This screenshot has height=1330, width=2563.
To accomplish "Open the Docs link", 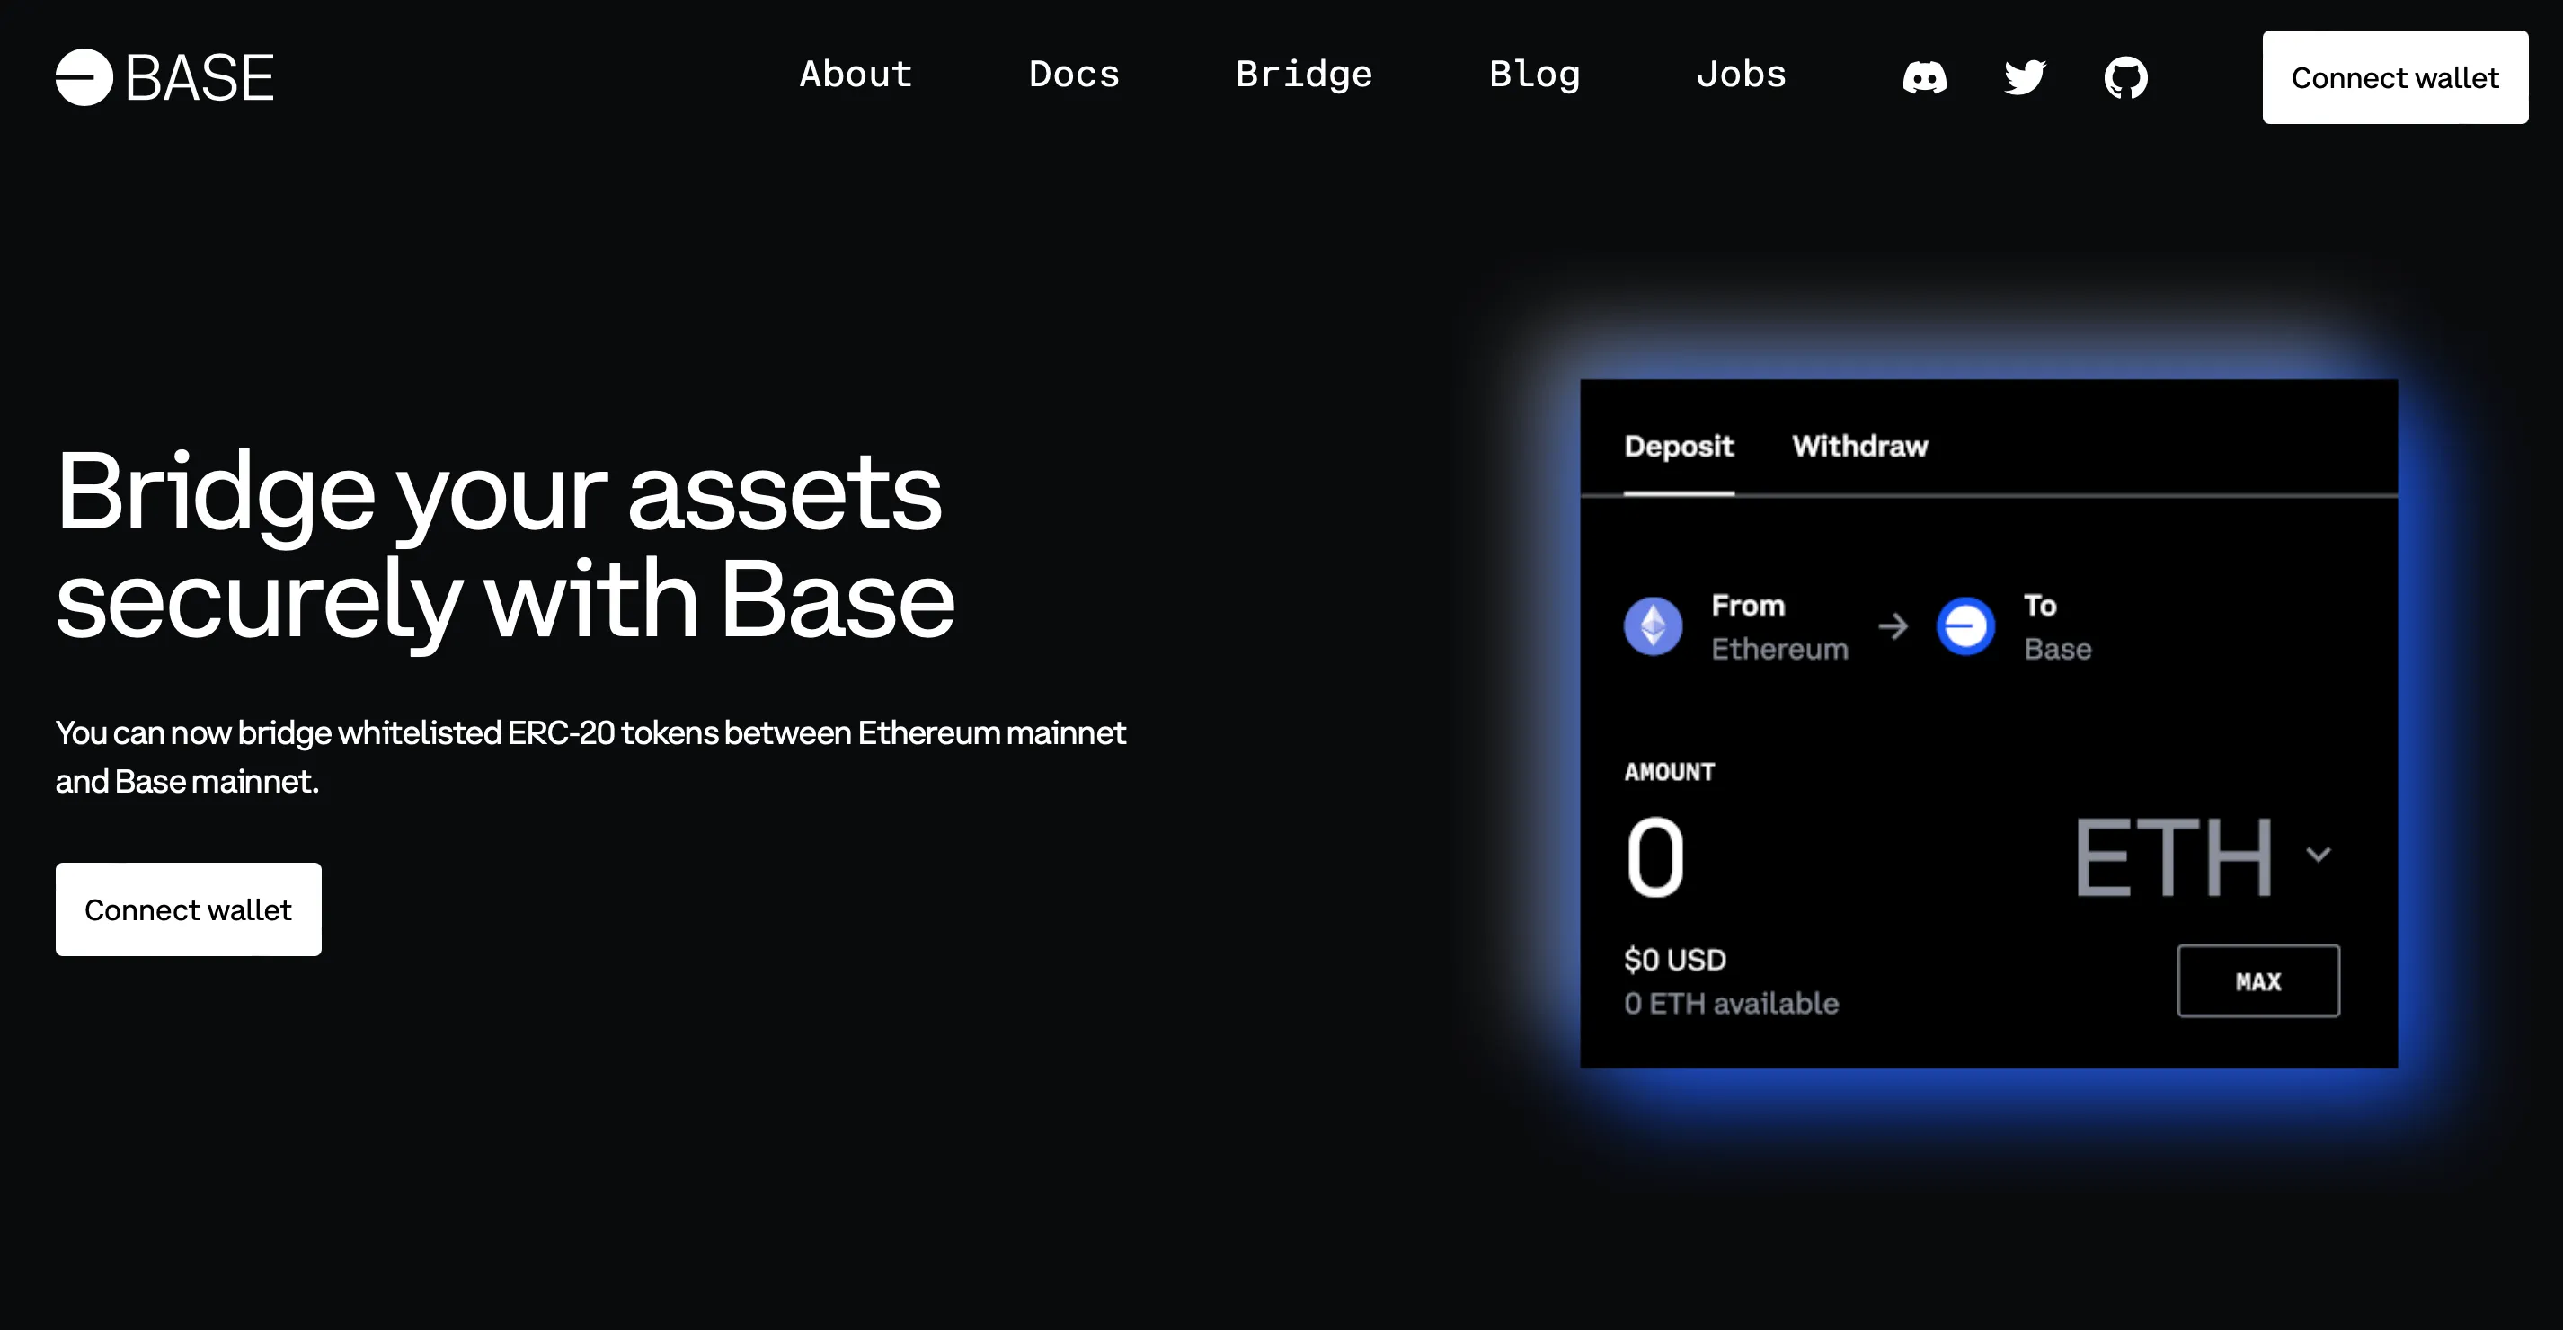I will coord(1074,75).
